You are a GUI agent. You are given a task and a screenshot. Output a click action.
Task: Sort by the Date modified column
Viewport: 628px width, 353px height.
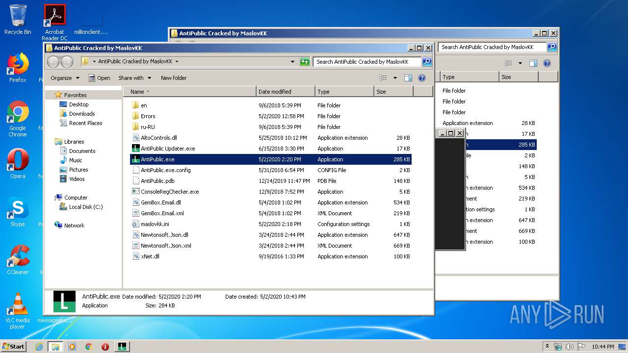tap(286, 92)
